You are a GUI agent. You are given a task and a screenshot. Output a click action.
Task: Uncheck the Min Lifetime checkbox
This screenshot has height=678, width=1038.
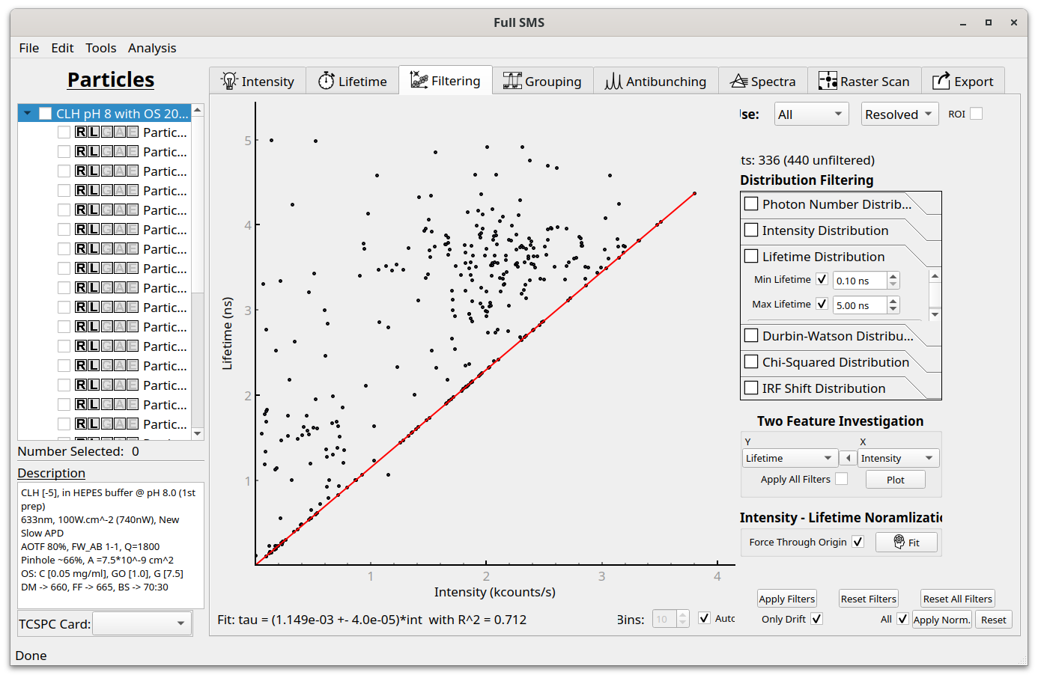(x=822, y=279)
